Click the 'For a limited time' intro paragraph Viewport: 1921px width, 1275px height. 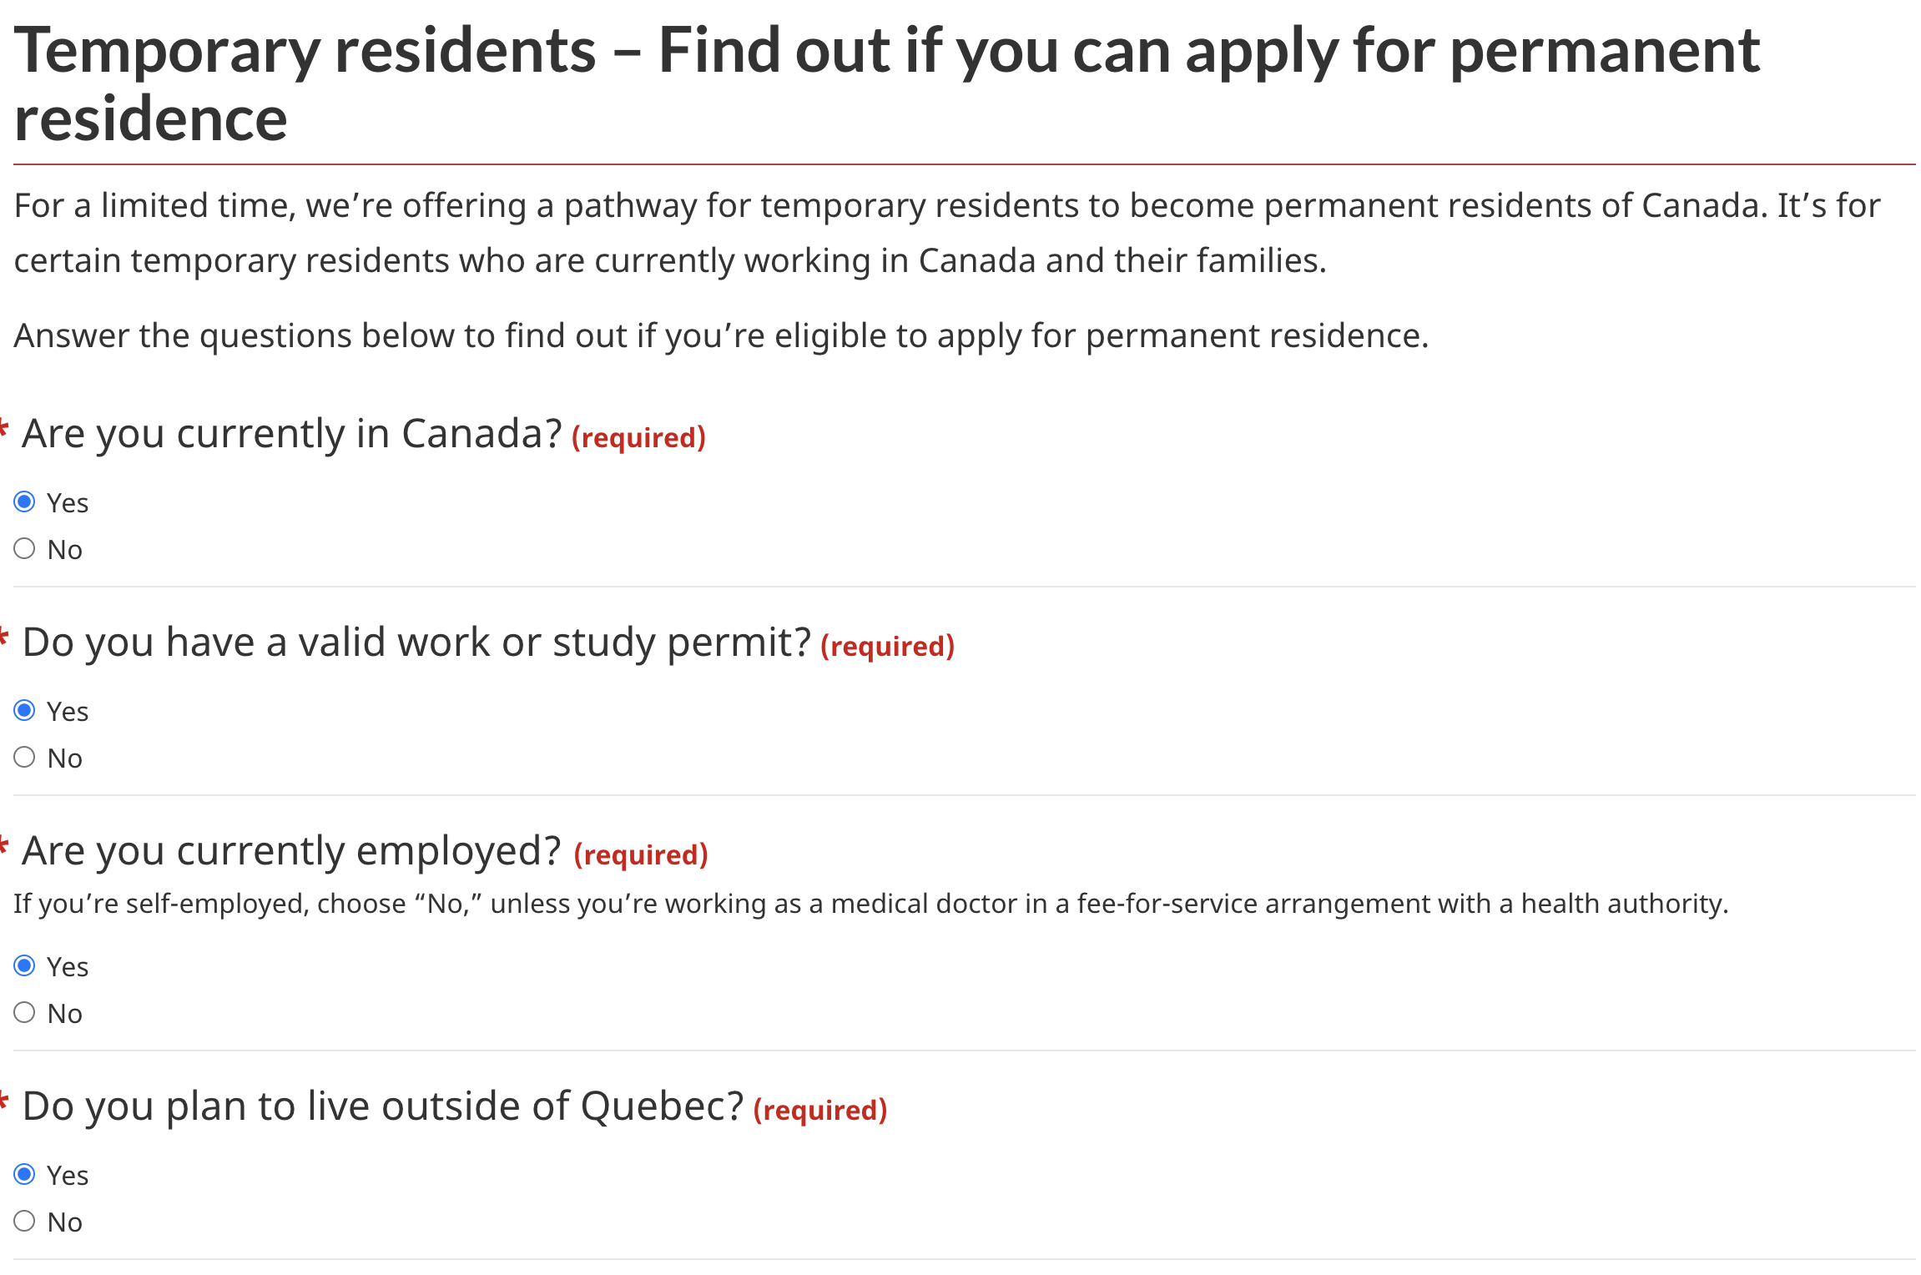coord(947,233)
